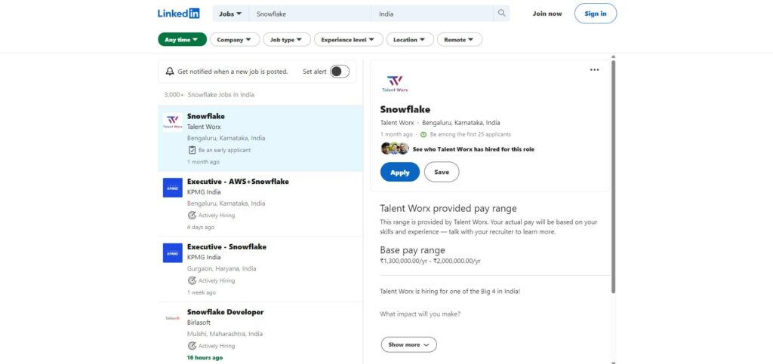Image resolution: width=773 pixels, height=364 pixels.
Task: Open the Snowflake Developer job listing
Action: point(225,312)
